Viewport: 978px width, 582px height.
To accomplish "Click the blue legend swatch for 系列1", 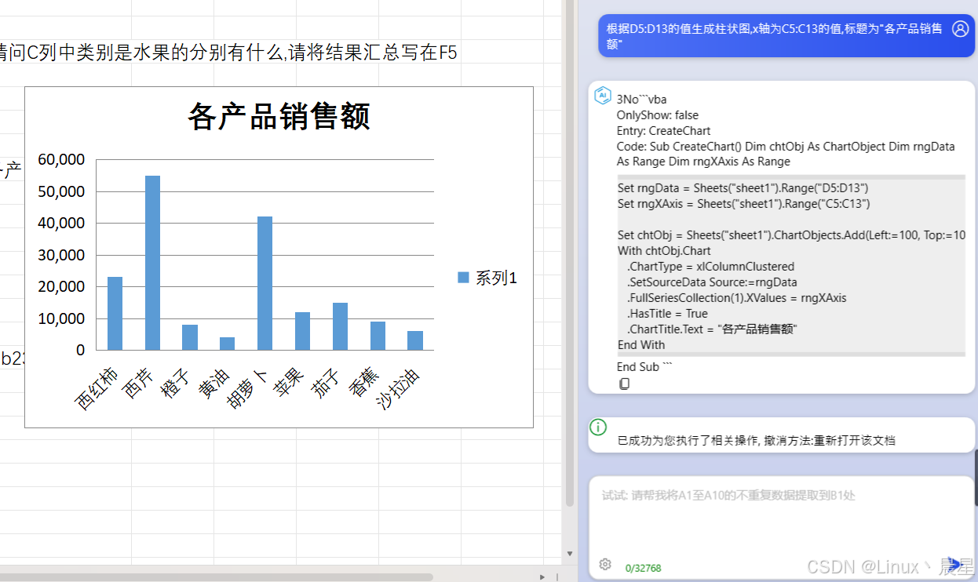I will [463, 277].
